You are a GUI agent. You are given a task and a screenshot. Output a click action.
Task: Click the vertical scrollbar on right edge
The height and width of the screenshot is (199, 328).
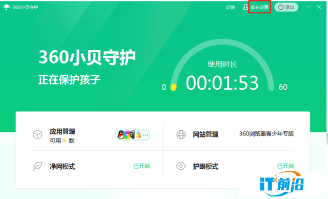coord(327,138)
